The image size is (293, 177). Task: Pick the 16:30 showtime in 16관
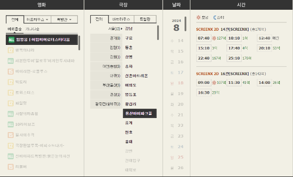(x=204, y=93)
